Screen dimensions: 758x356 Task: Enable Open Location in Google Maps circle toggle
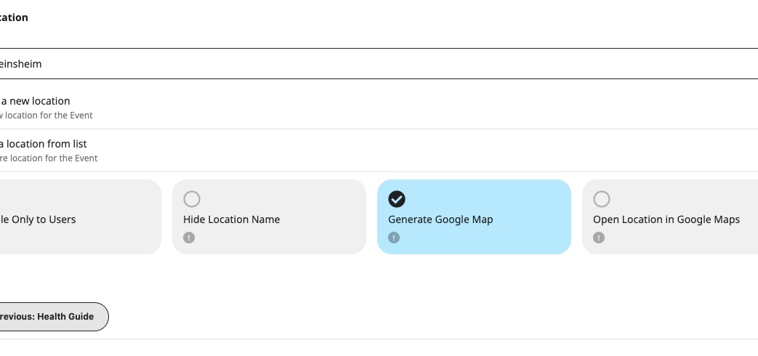[602, 199]
